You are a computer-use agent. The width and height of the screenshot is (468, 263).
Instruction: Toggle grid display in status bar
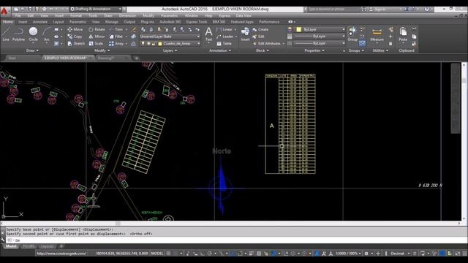[169, 254]
